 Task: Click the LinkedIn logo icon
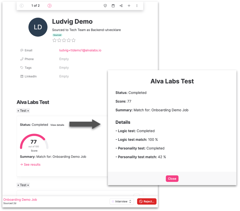click(22, 76)
